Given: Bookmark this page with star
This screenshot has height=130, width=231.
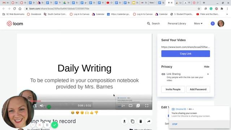Looking at the screenshot, I should pos(199,9).
